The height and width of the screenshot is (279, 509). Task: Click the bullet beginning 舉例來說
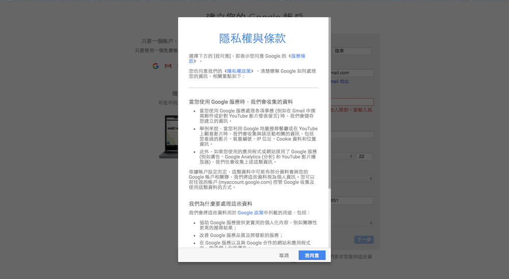(259, 136)
